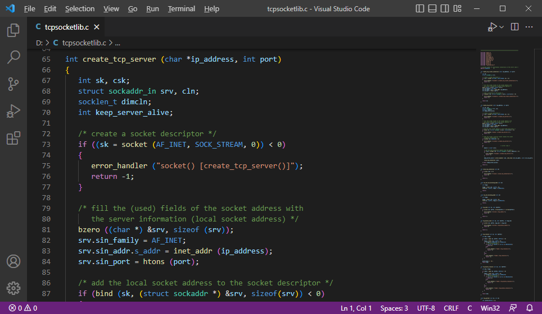Click SOCK_STREAM constant in code
This screenshot has height=314, width=542.
(219, 145)
